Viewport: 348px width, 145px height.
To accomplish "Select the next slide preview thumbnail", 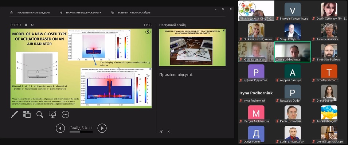I will tap(192, 47).
